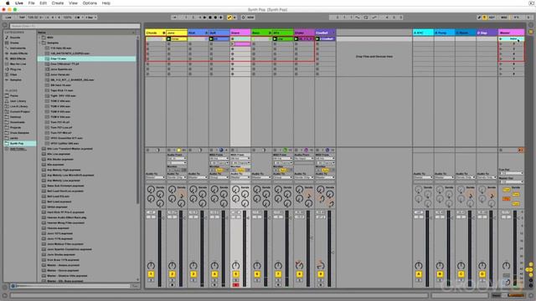Open the Apple menu
The image size is (536, 301).
8,3
